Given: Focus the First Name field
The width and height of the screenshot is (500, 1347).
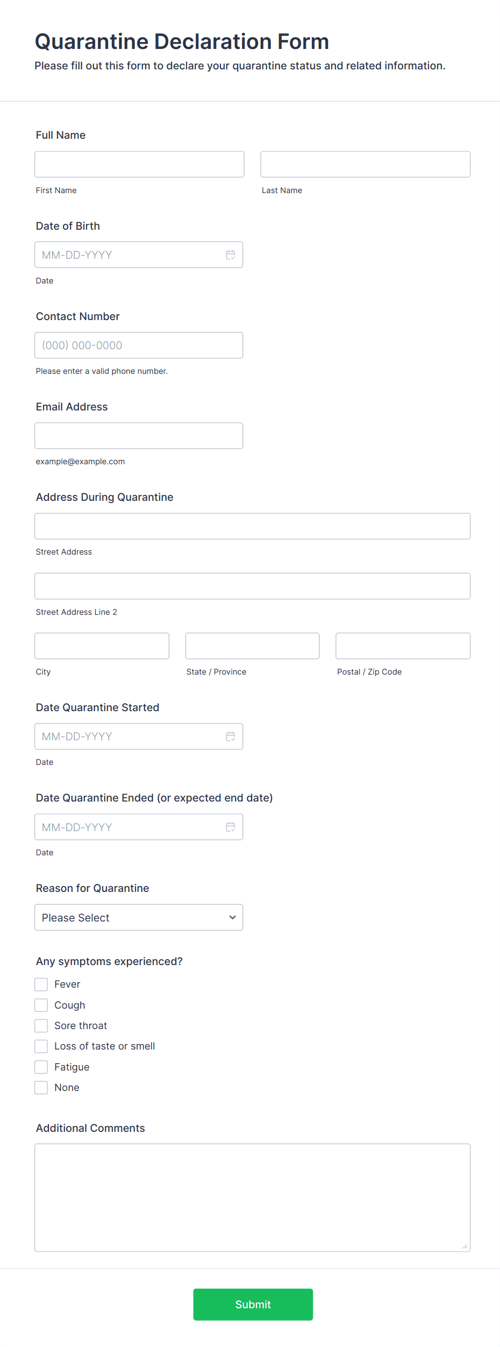Looking at the screenshot, I should pyautogui.click(x=139, y=164).
